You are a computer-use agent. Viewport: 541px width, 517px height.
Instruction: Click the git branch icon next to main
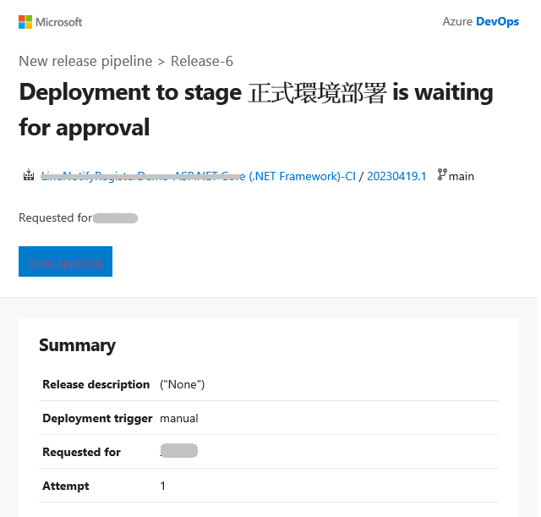pyautogui.click(x=442, y=174)
